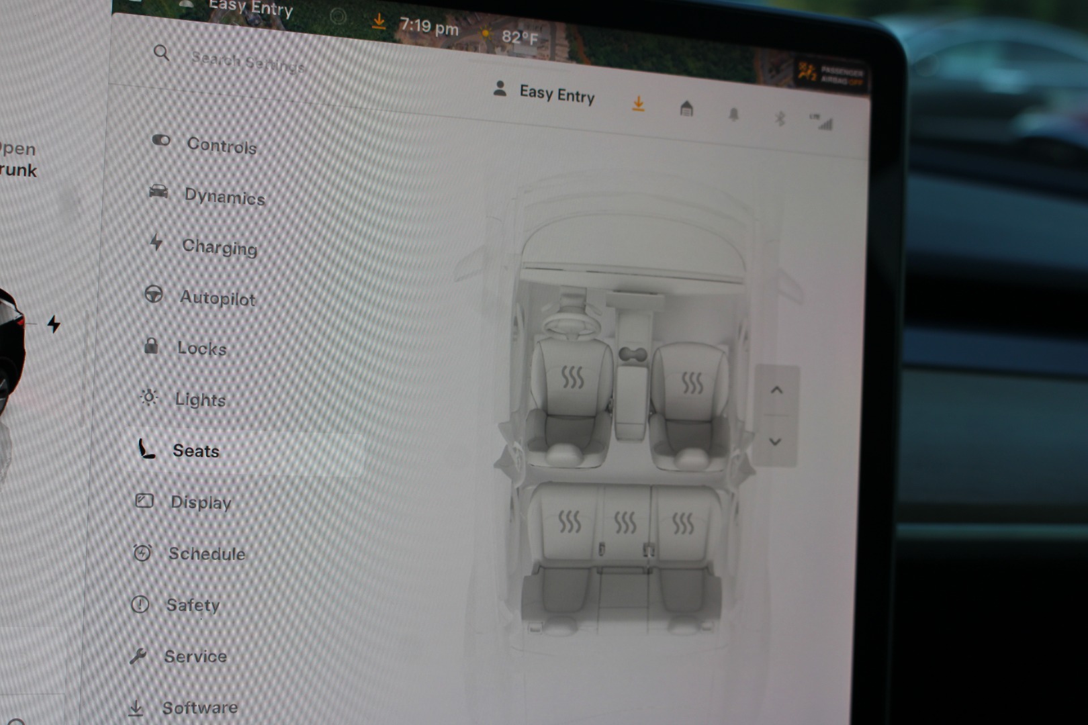Open the Easy Entry driver profile
This screenshot has height=725, width=1088.
(x=544, y=93)
